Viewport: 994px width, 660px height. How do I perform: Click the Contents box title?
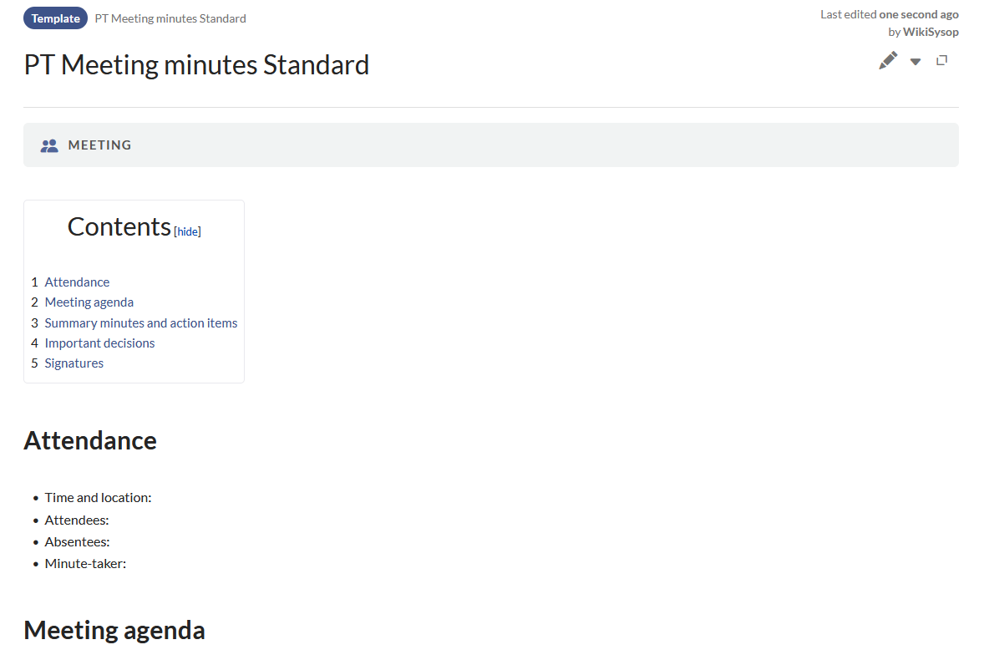[119, 226]
